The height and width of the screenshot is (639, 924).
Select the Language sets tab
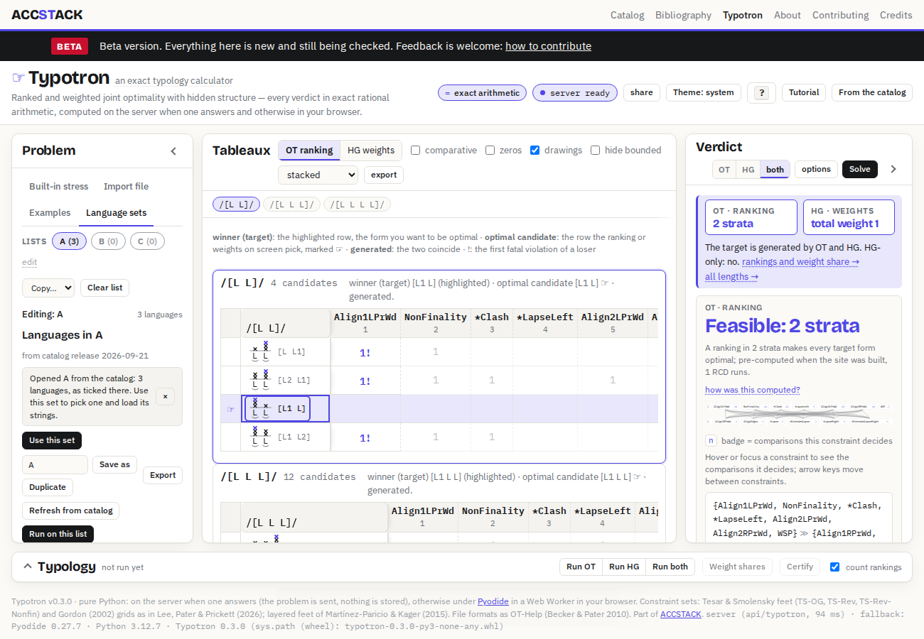tap(117, 212)
